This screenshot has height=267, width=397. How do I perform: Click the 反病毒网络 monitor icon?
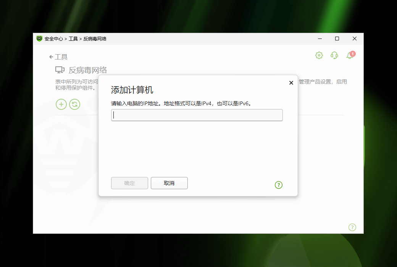click(60, 70)
